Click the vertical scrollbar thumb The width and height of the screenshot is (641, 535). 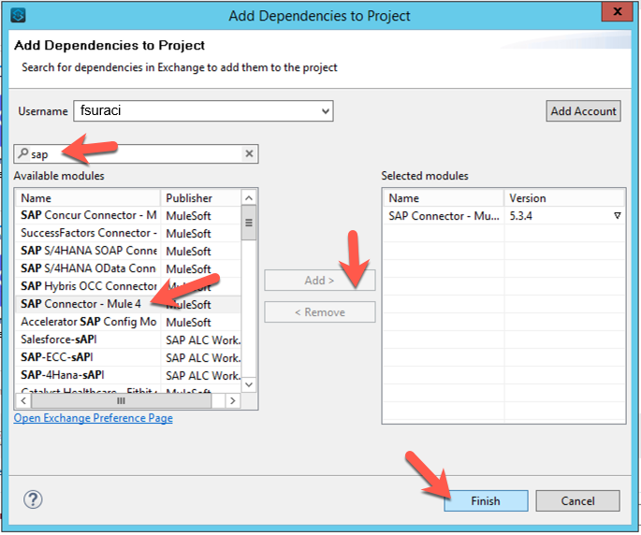click(x=249, y=223)
